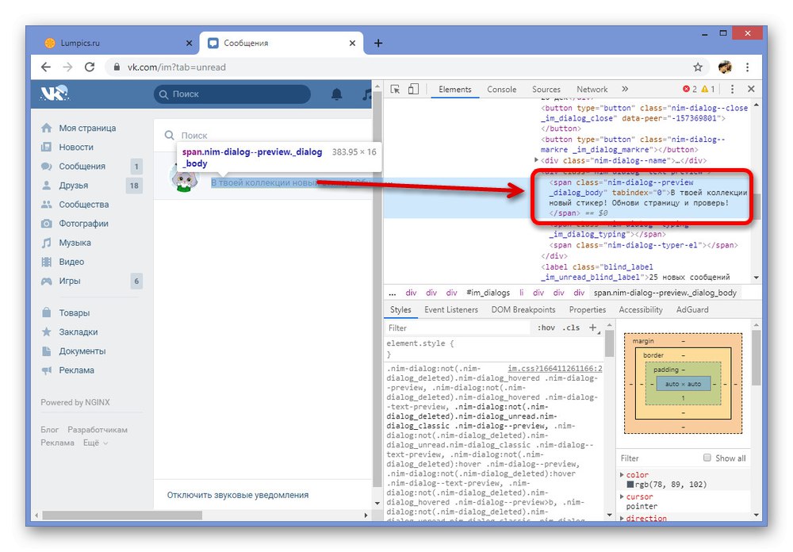Screen dimensions: 793x552
Task: Enable Show all computed styles checkbox
Action: point(707,458)
